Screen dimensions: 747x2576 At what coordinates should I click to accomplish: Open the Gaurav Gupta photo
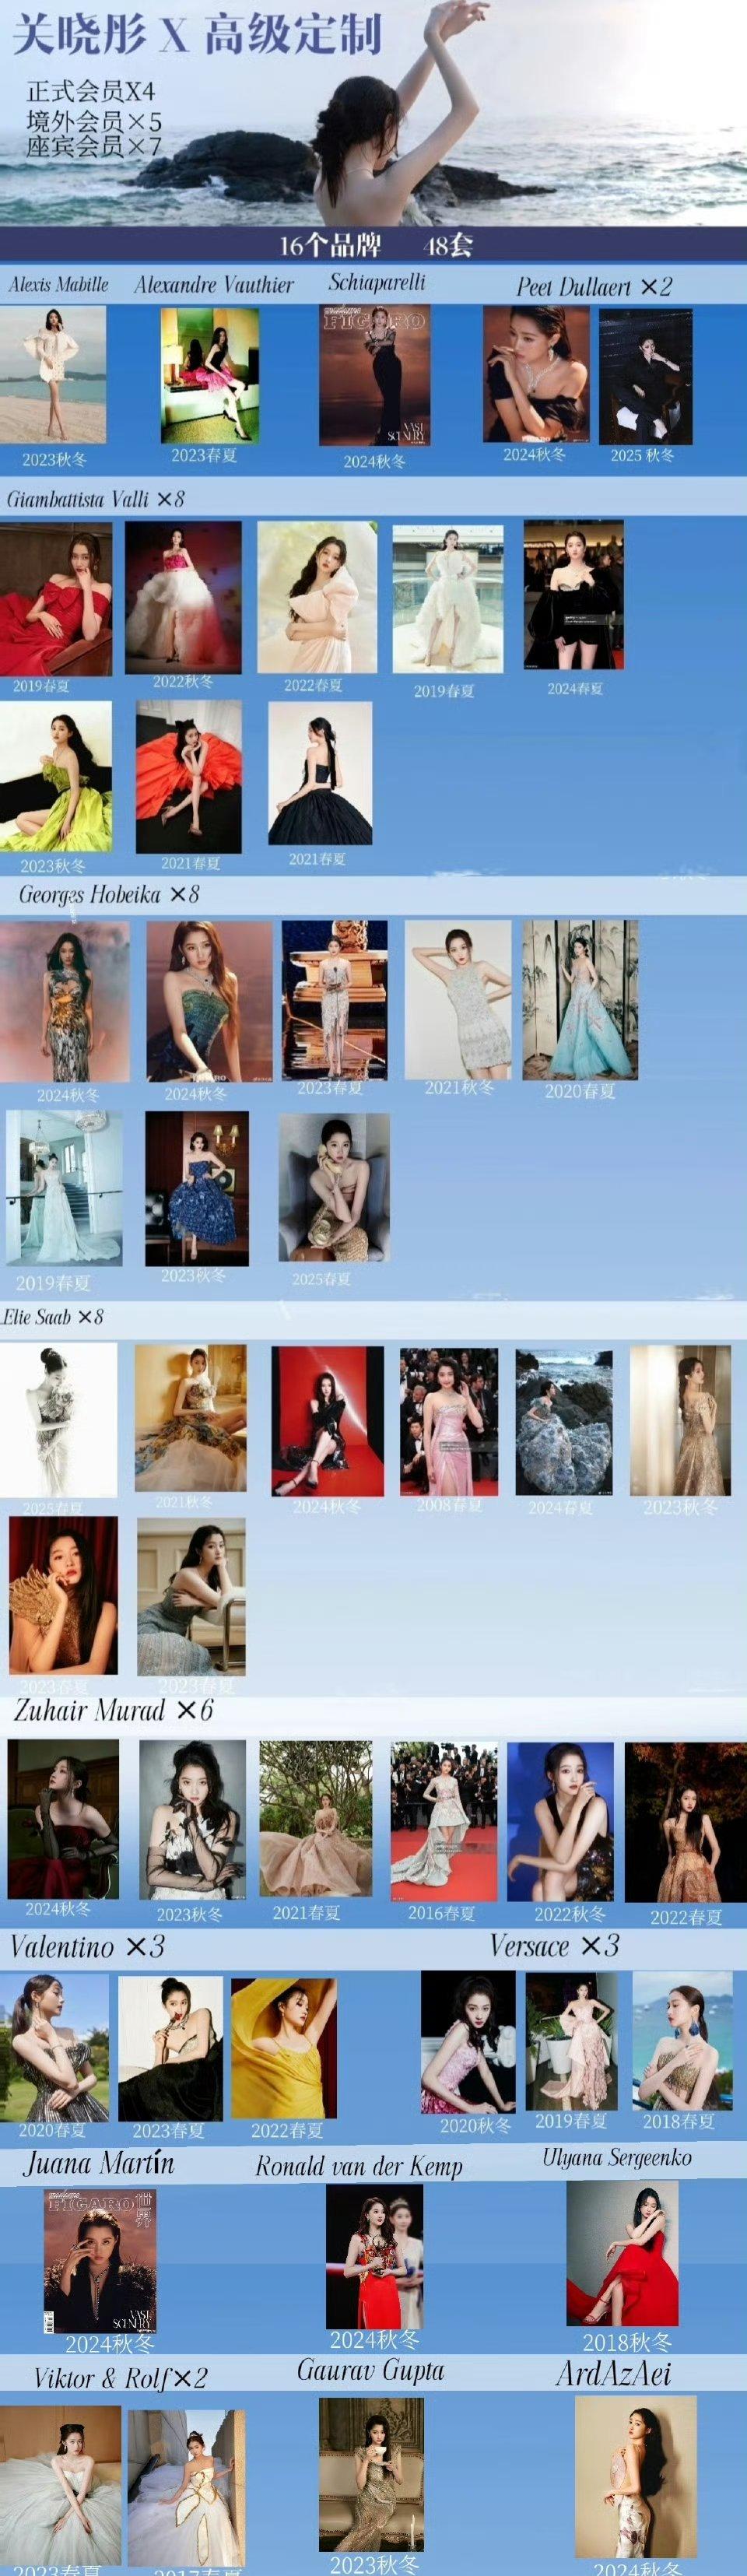(x=371, y=2473)
